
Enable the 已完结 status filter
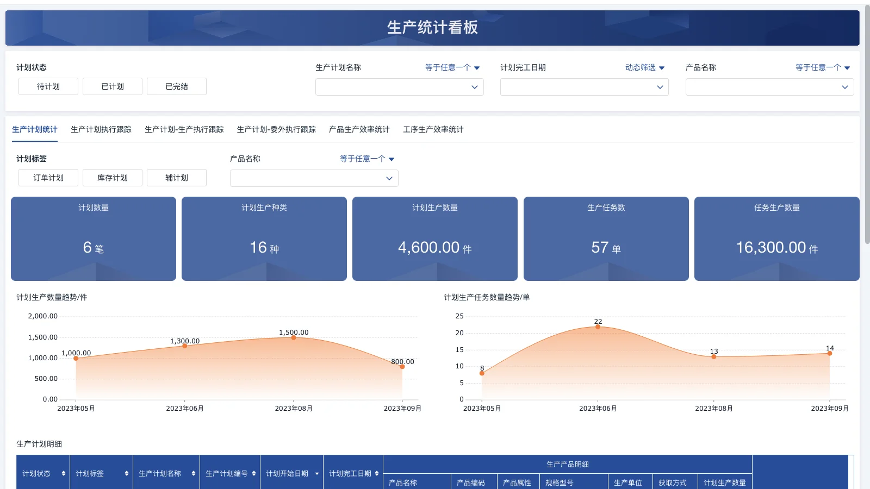(x=176, y=86)
